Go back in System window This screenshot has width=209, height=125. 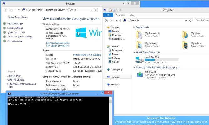pos(5,10)
